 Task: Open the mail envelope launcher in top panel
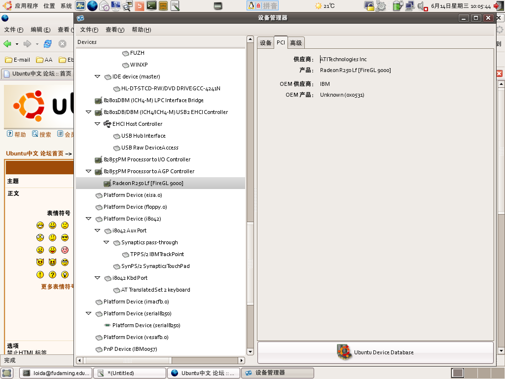coord(104,5)
